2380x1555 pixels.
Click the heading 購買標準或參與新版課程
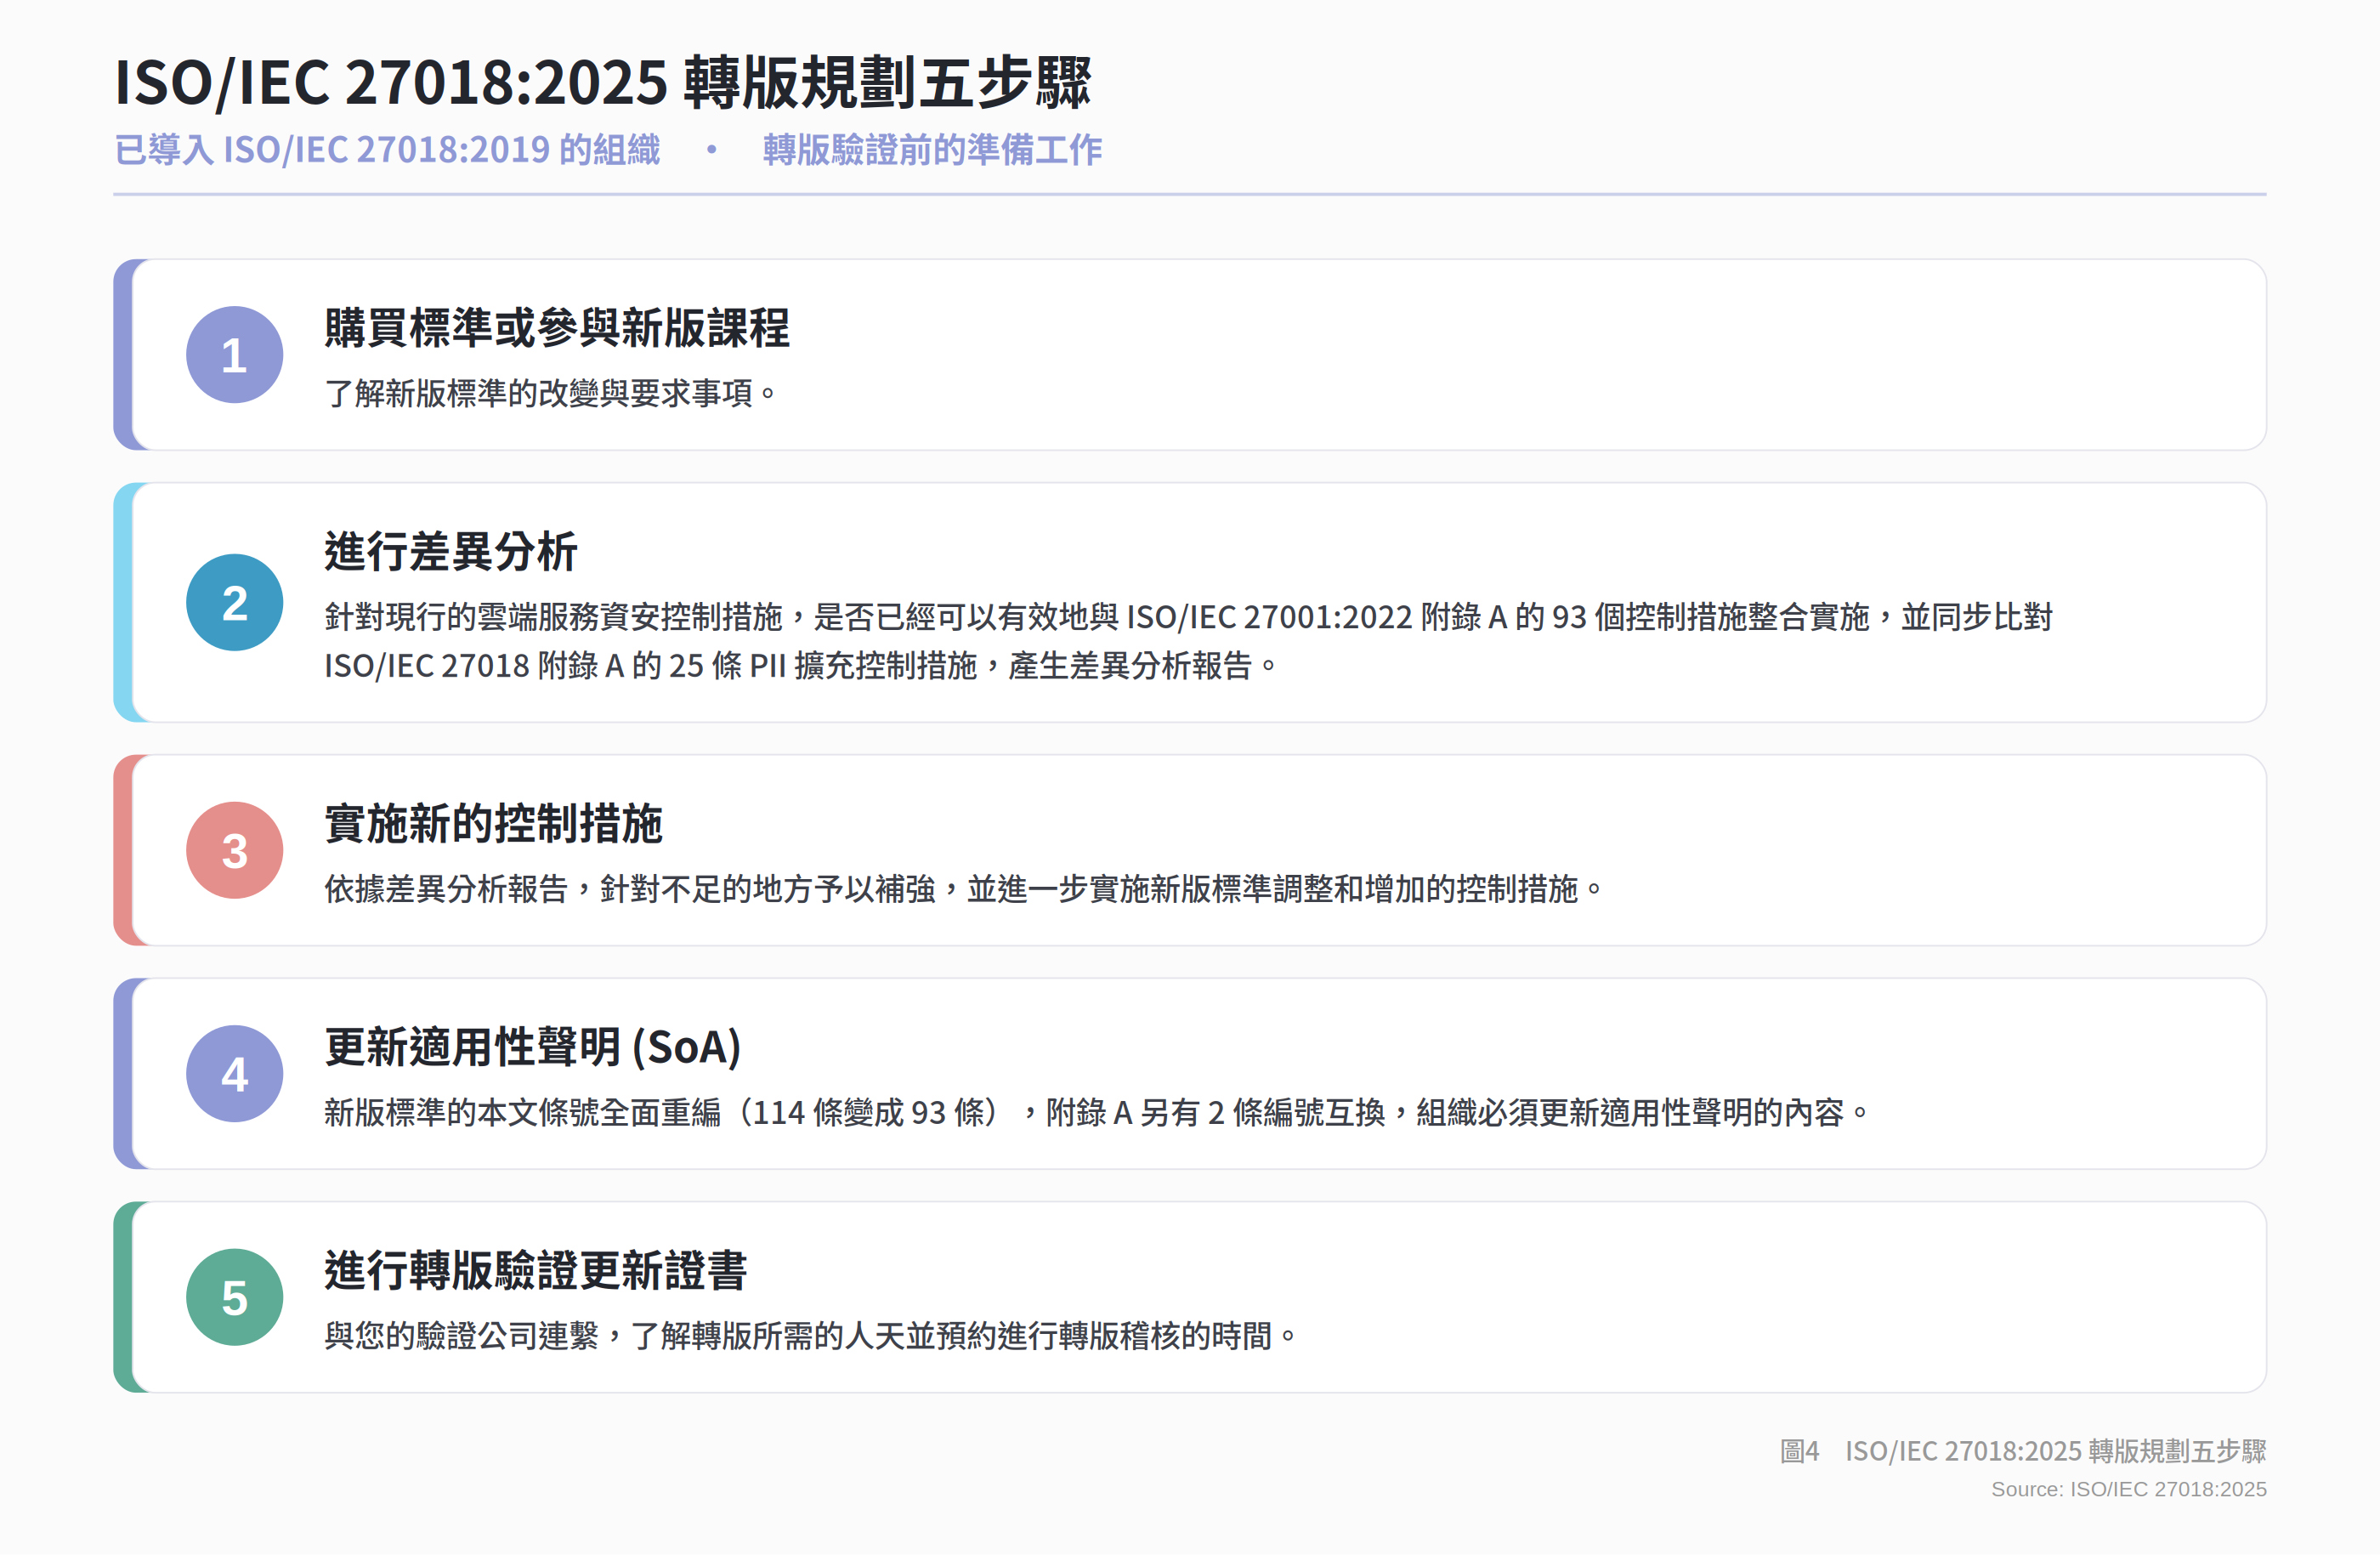pyautogui.click(x=557, y=328)
